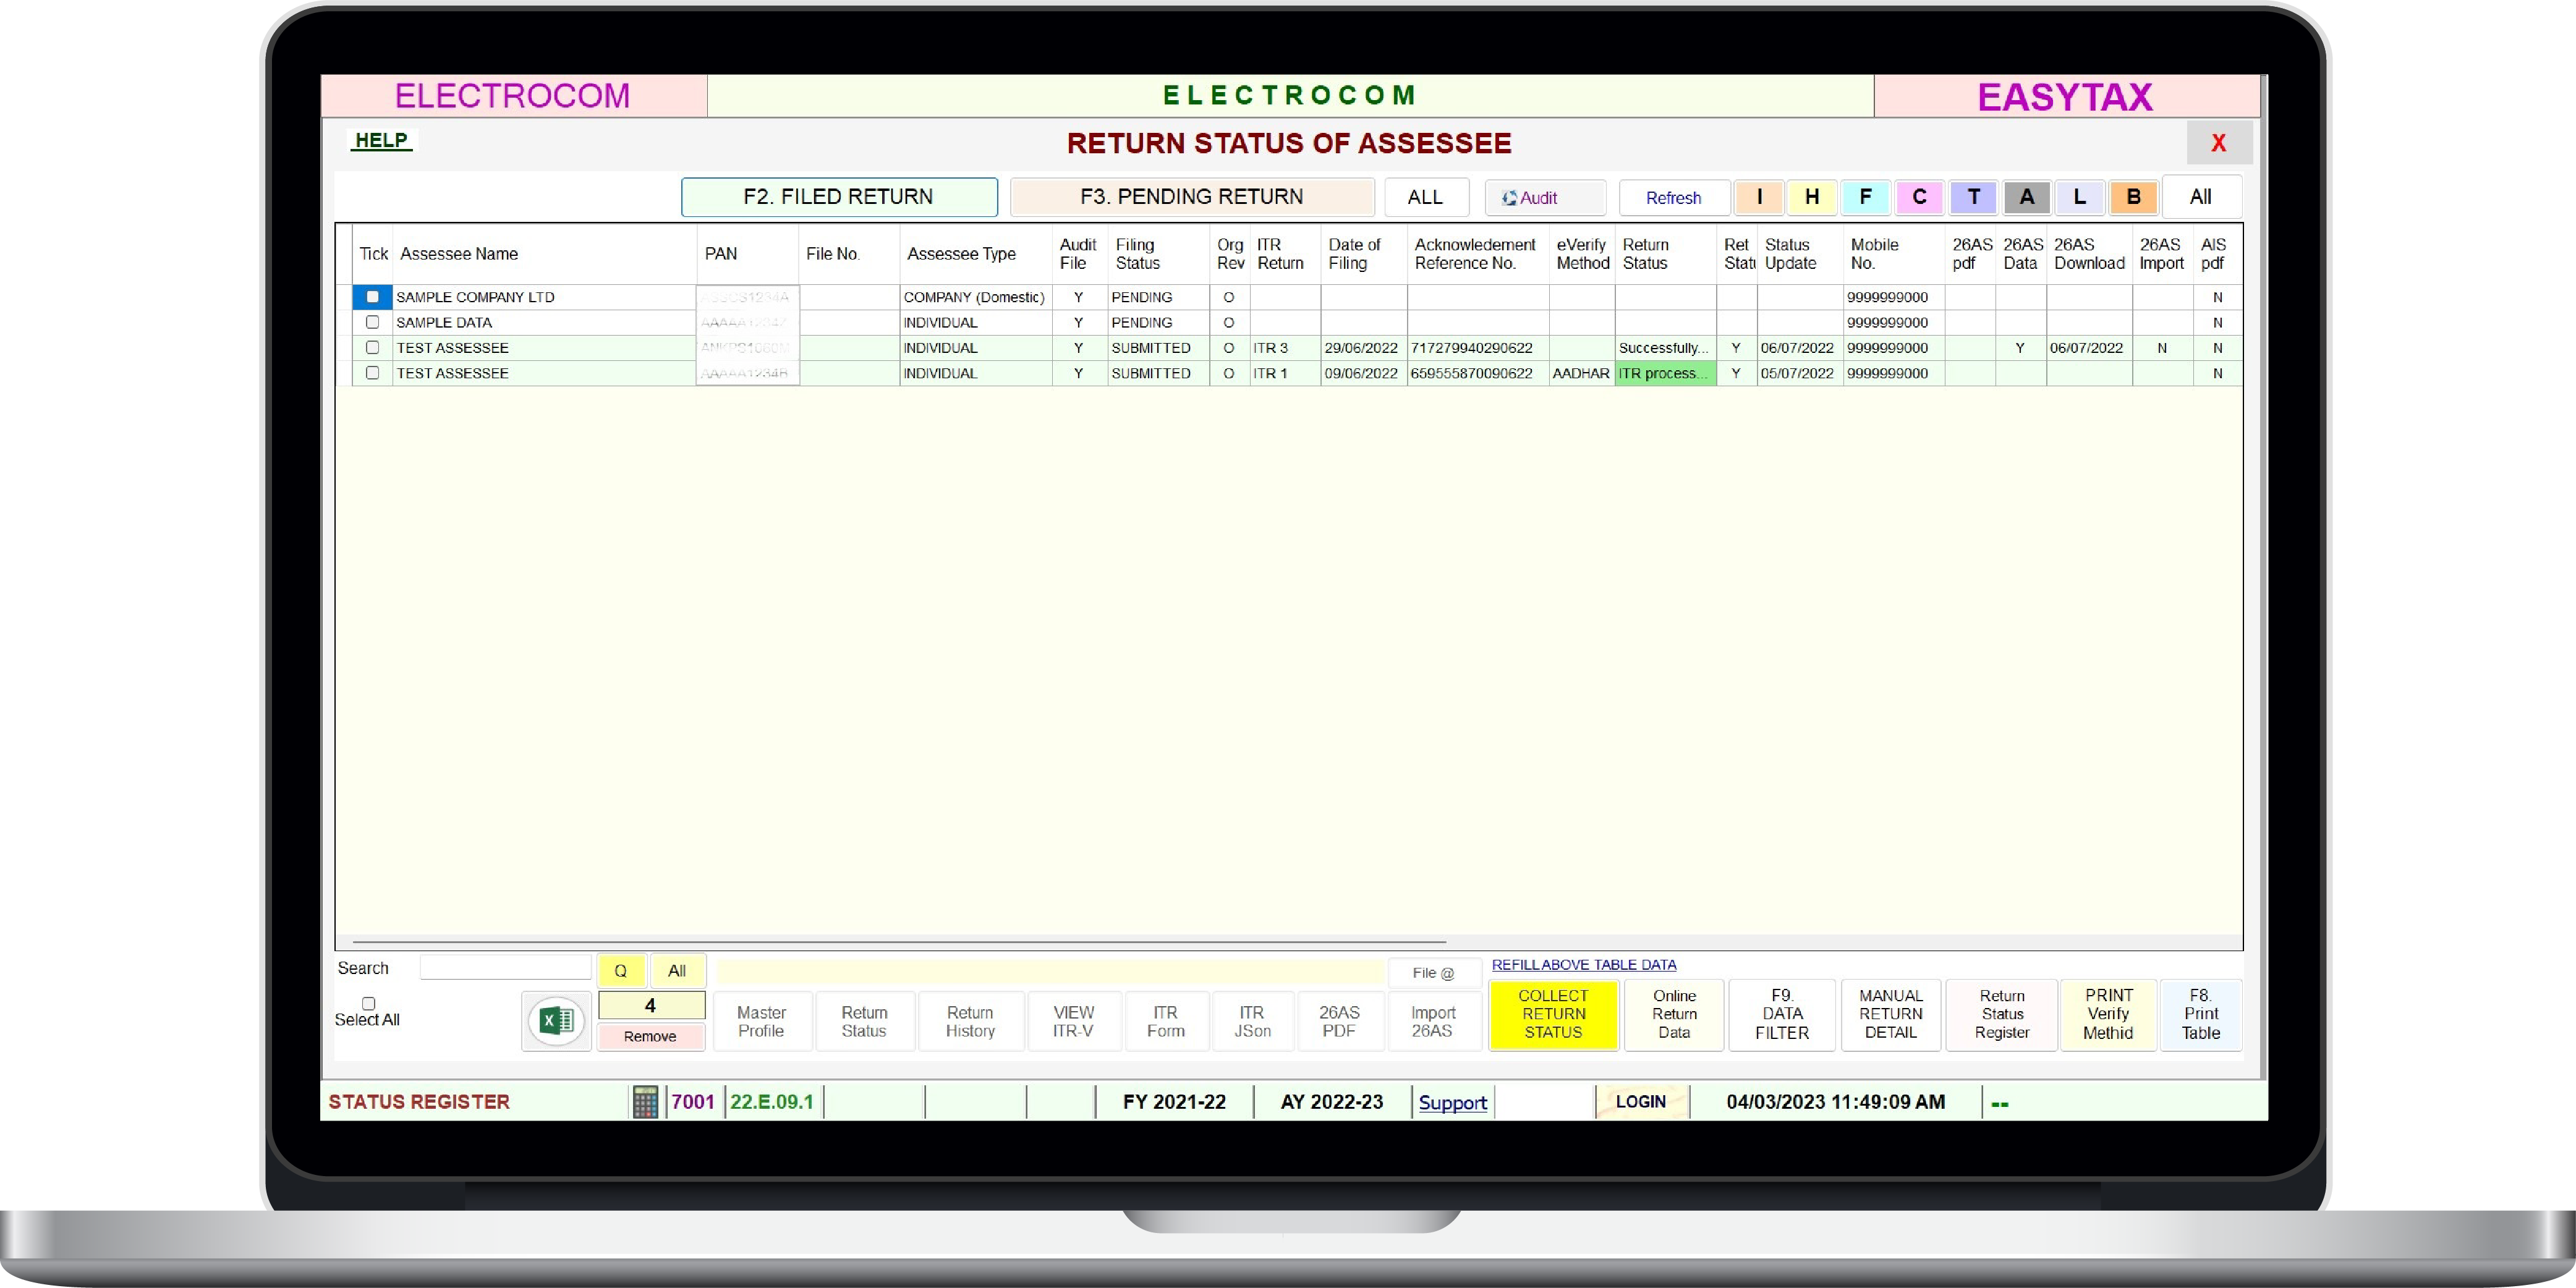Filter by the B category button
The height and width of the screenshot is (1288, 2576).
pos(2134,197)
